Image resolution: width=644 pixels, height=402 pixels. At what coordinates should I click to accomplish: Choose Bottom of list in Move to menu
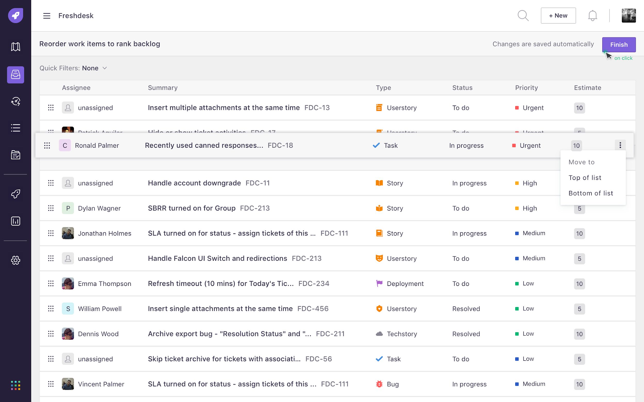pos(591,193)
